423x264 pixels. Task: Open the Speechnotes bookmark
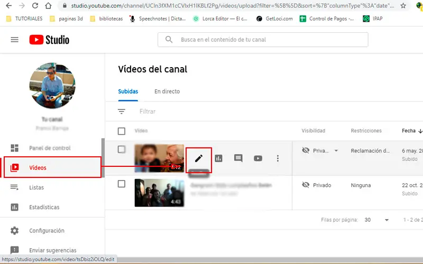click(158, 18)
